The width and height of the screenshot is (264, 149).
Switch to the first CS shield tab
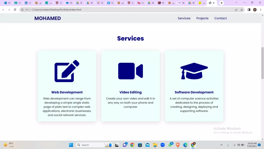pos(59,3)
